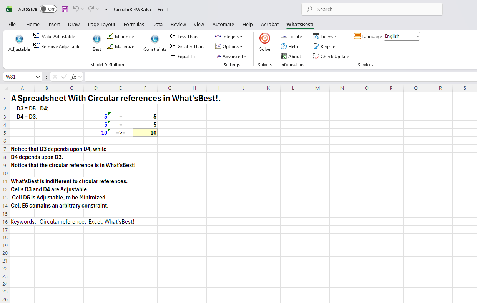
Task: Click the Best objective icon
Action: pos(97,40)
